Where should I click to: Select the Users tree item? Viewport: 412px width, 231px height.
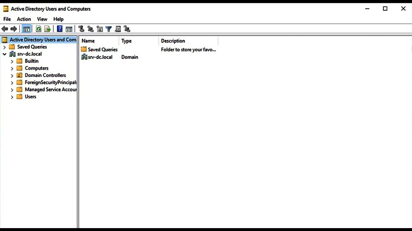30,97
